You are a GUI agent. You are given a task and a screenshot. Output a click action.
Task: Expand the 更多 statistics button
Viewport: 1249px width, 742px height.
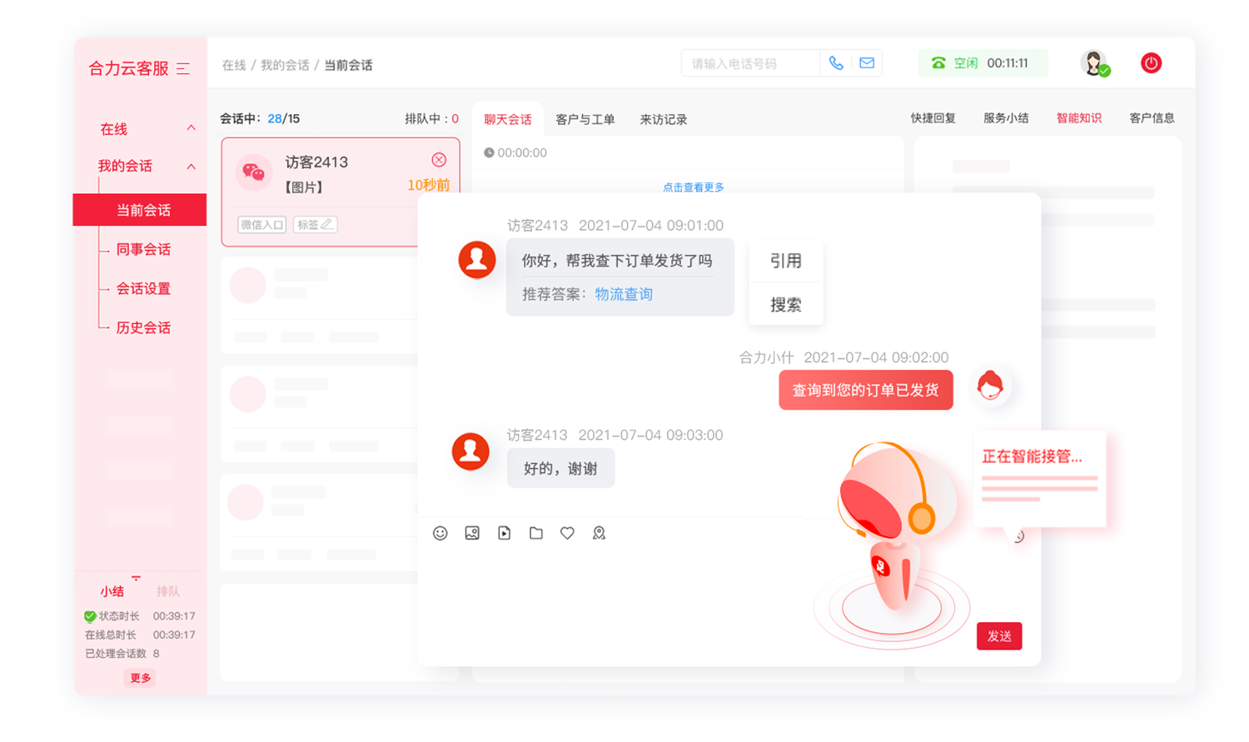coord(141,678)
